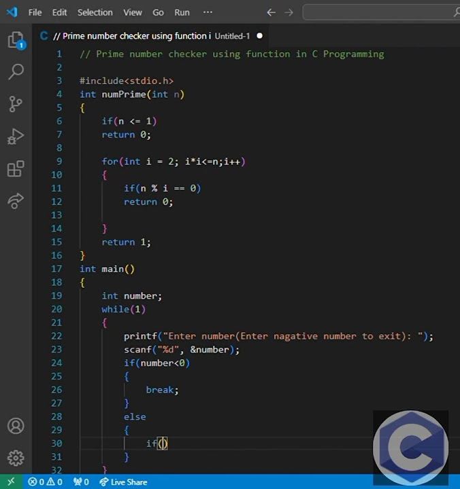This screenshot has width=460, height=489.
Task: Click the 'if(n % i == 0)' line
Action: coord(162,188)
